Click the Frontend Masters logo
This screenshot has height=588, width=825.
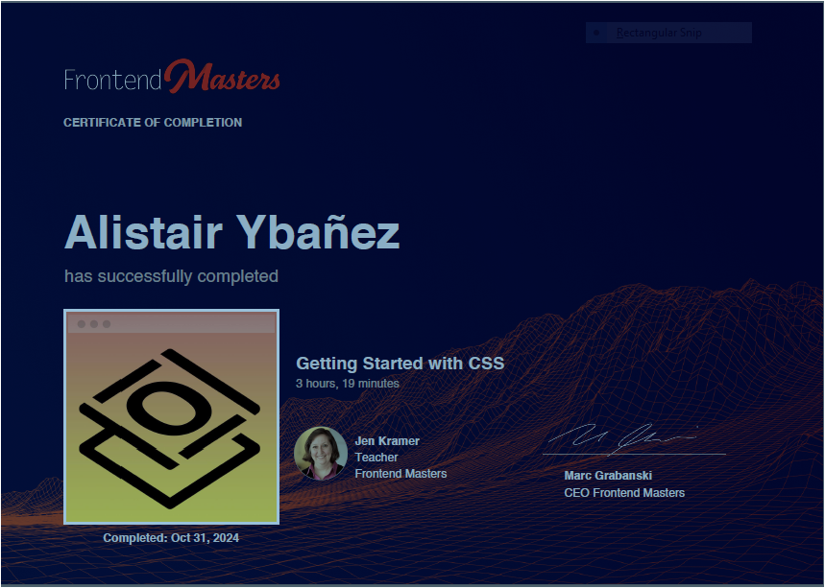click(172, 77)
